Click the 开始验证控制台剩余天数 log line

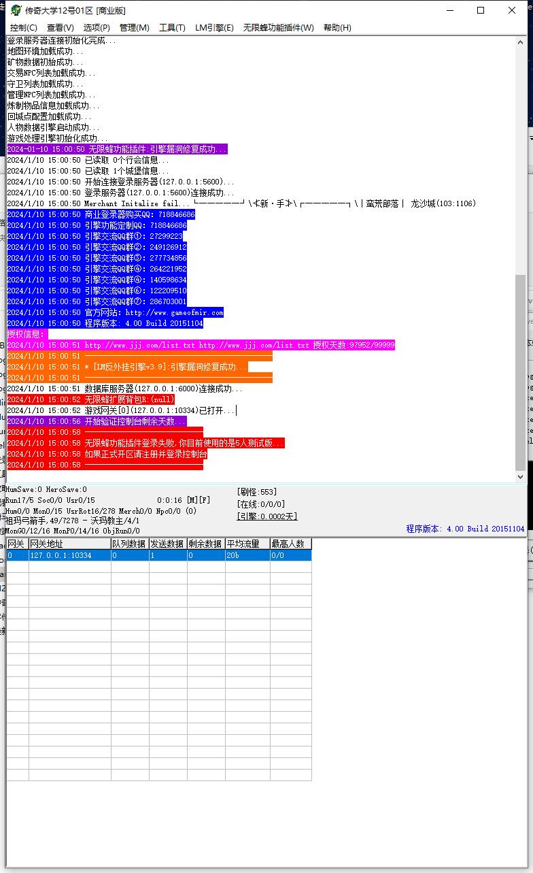97,421
